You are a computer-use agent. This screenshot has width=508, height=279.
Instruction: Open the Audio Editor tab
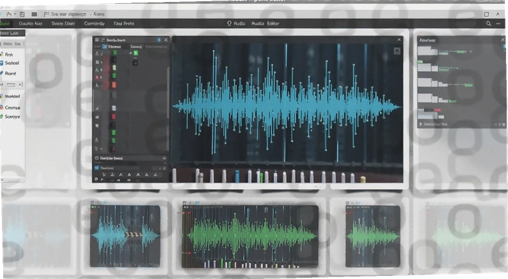[265, 23]
